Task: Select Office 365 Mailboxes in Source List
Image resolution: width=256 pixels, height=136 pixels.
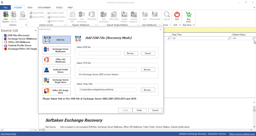Action: pos(19,42)
